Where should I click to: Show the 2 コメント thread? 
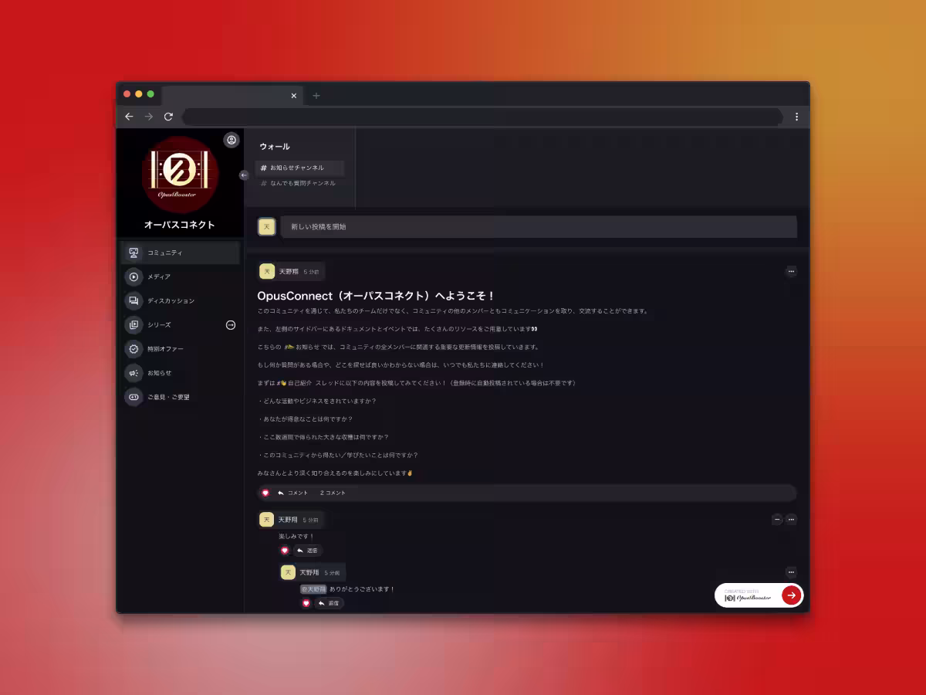pos(333,493)
